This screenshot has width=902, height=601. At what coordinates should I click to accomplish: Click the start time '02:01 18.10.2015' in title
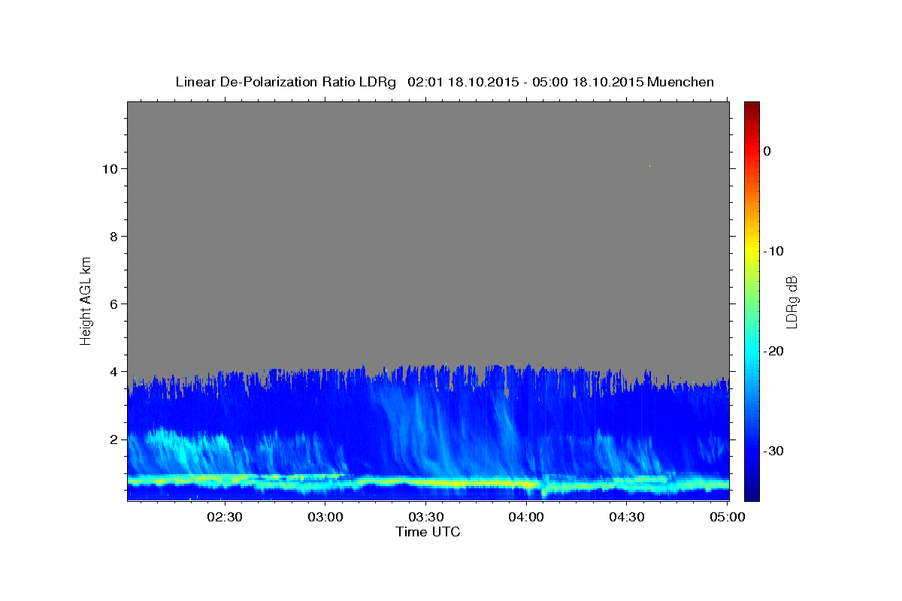pyautogui.click(x=463, y=82)
